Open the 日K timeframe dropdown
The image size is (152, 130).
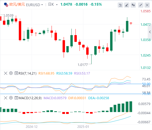(x=53, y=5)
